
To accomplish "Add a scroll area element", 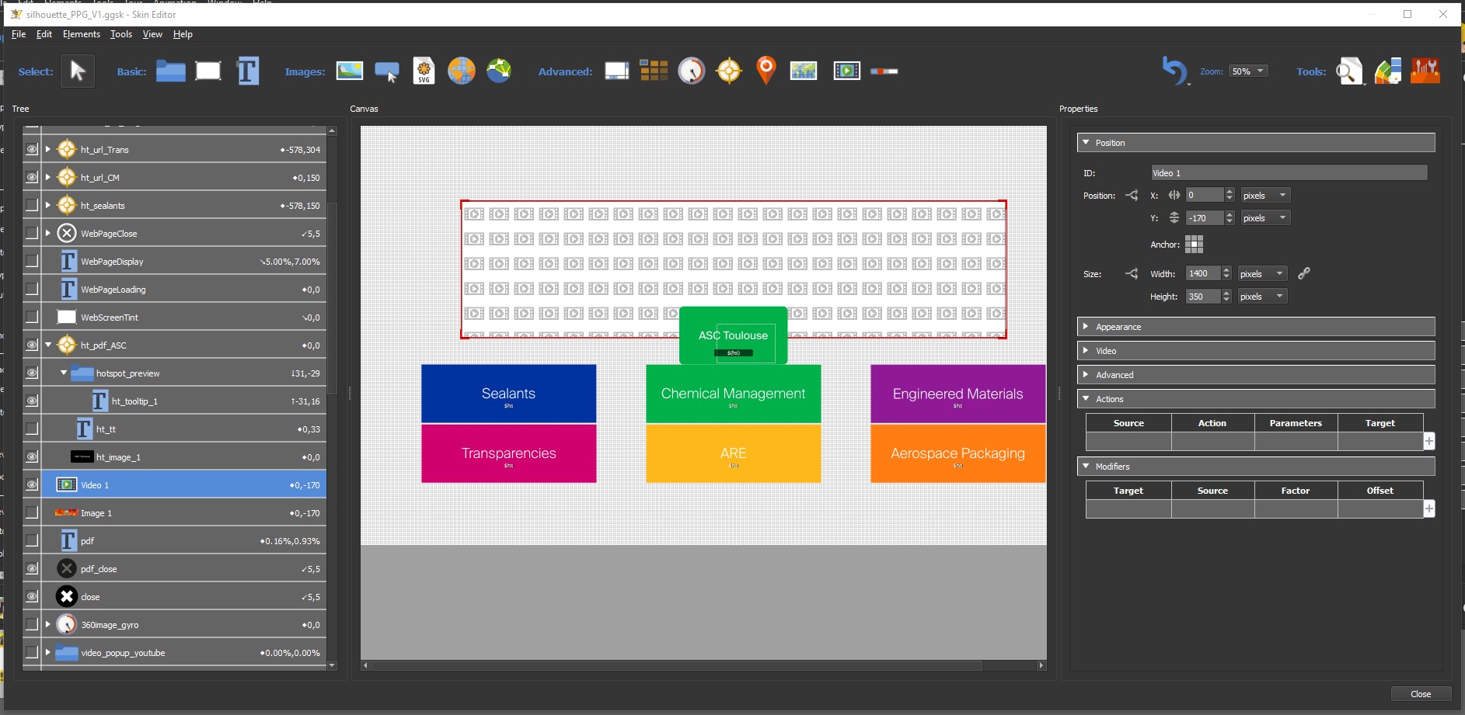I will click(616, 71).
